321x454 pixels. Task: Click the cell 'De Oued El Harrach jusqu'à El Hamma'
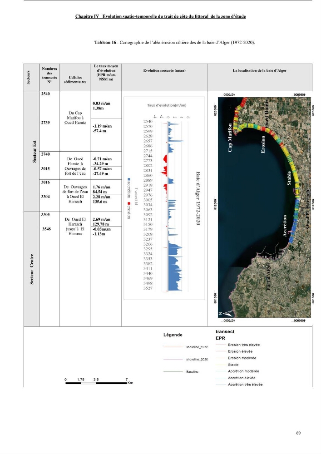point(75,227)
